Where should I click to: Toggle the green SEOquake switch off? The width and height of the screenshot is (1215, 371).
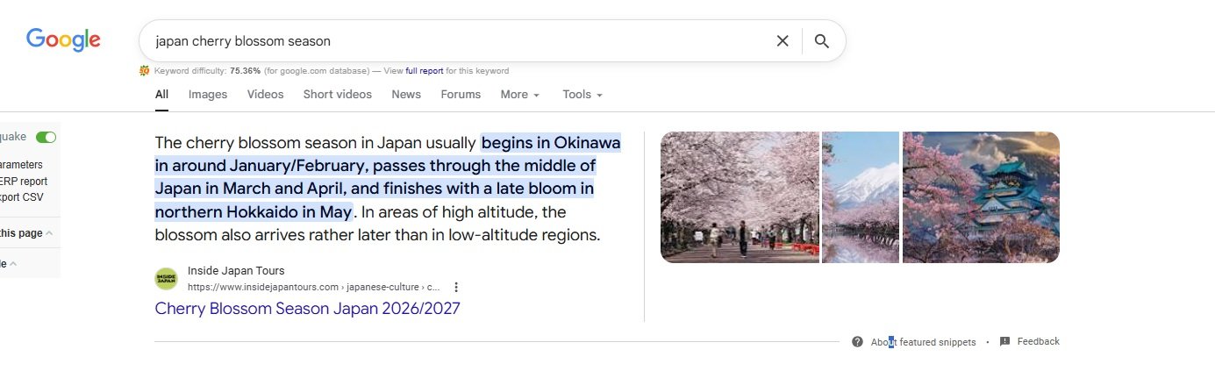(x=46, y=137)
